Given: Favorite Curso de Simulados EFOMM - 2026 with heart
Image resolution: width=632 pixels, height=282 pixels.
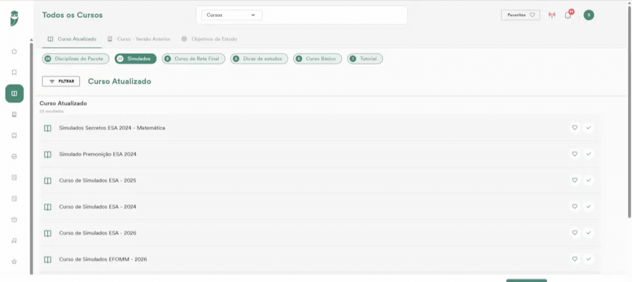Looking at the screenshot, I should point(575,259).
